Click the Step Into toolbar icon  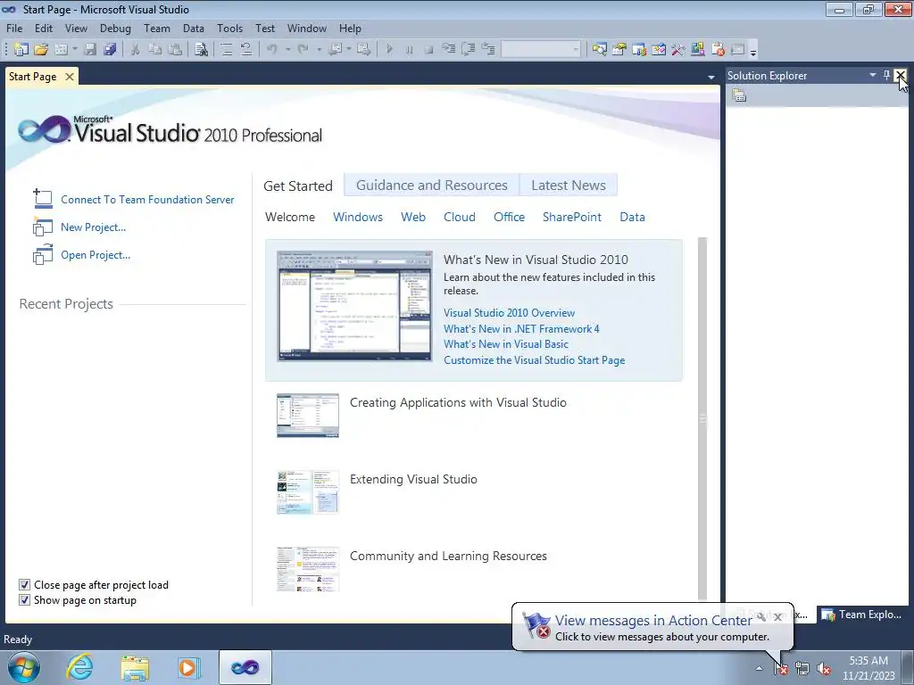pos(448,50)
